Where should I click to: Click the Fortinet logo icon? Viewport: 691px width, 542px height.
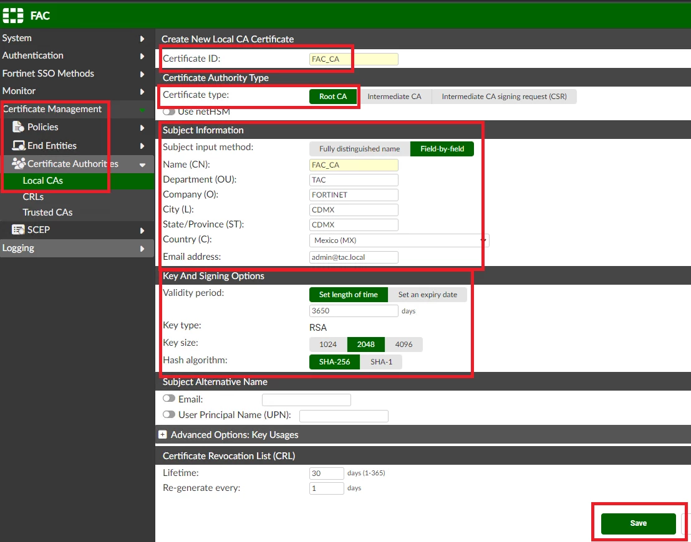[x=13, y=16]
